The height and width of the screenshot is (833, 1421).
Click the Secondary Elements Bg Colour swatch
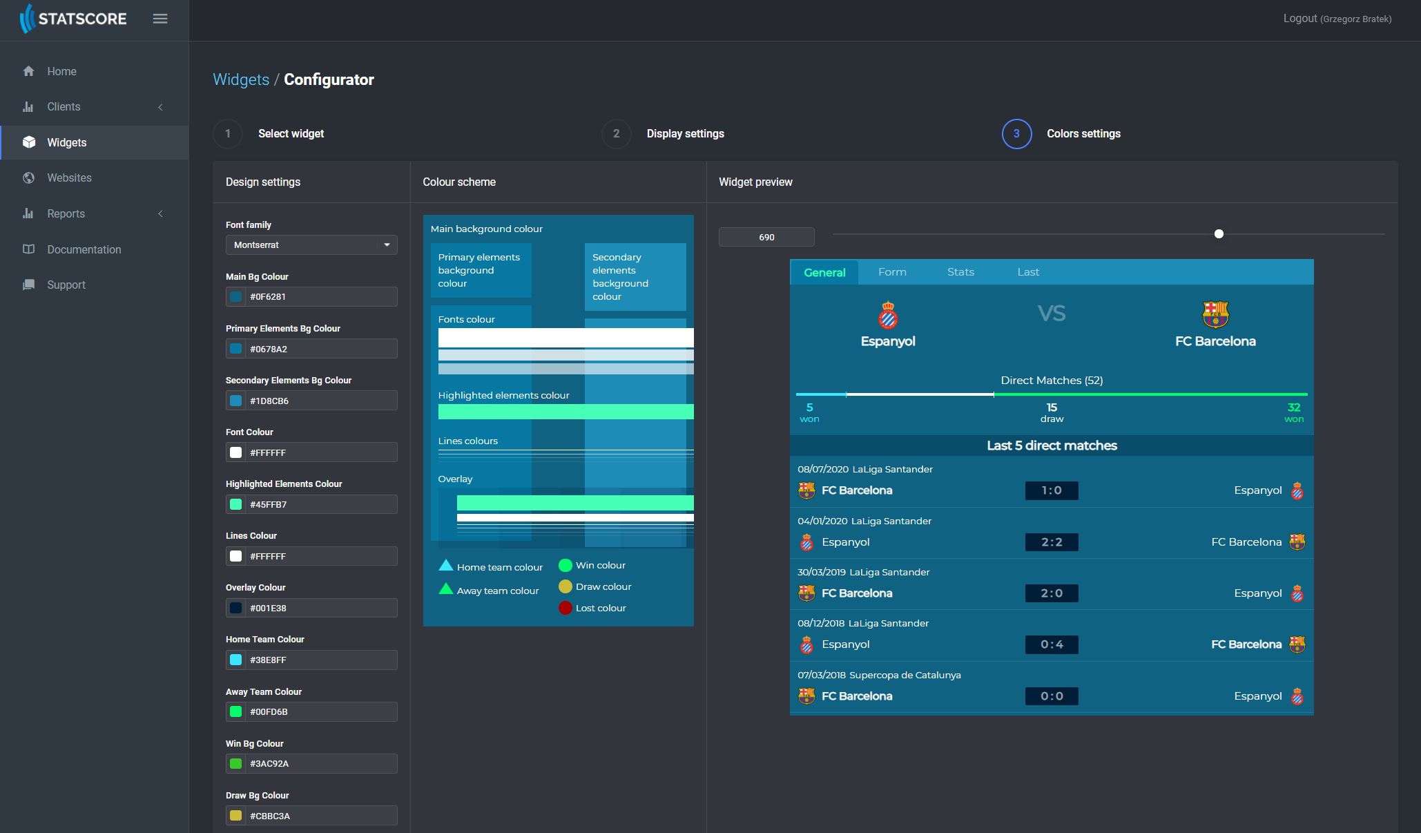[236, 401]
